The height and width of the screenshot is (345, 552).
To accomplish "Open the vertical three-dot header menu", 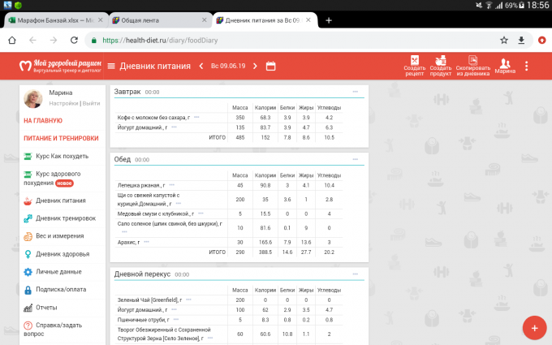I will (527, 66).
